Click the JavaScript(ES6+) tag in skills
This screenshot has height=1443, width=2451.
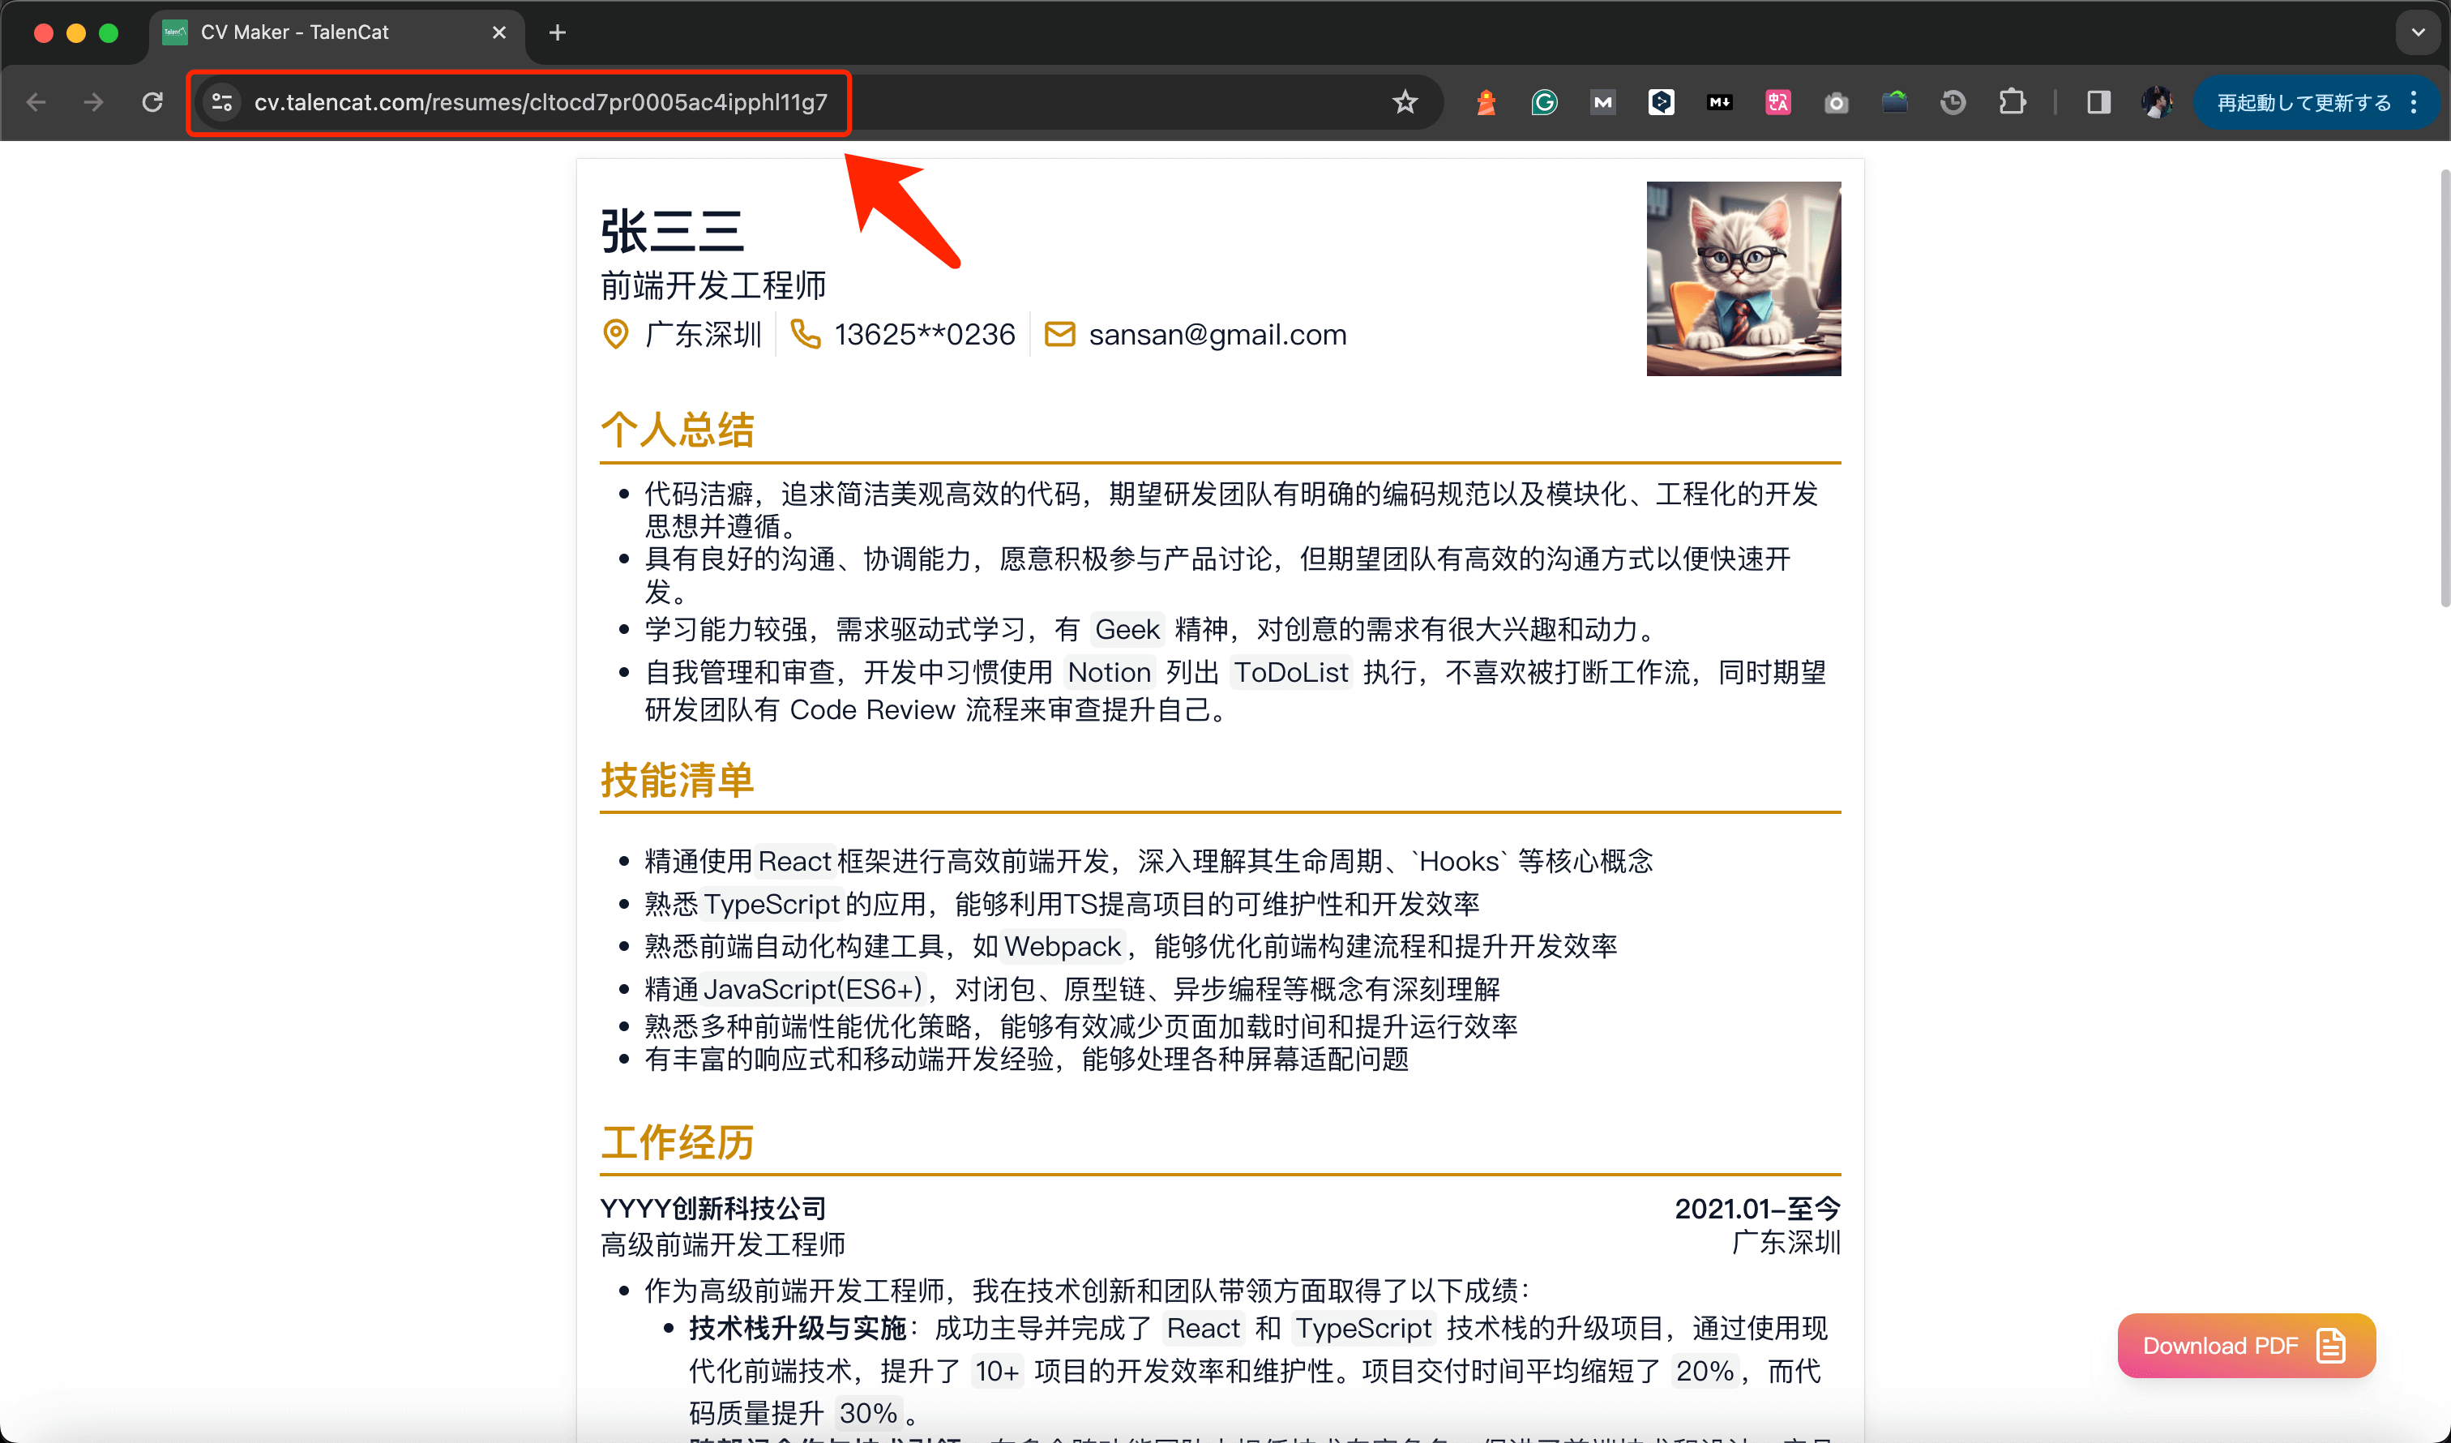click(812, 988)
